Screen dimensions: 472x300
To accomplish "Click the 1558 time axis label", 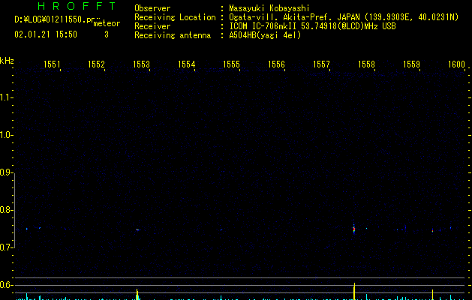I will tap(366, 64).
